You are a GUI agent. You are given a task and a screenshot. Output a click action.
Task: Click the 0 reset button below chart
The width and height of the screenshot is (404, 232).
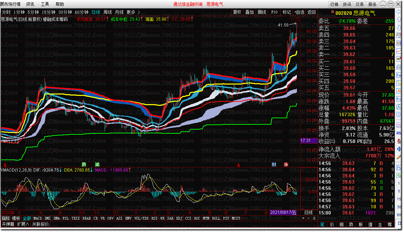[x=314, y=218]
